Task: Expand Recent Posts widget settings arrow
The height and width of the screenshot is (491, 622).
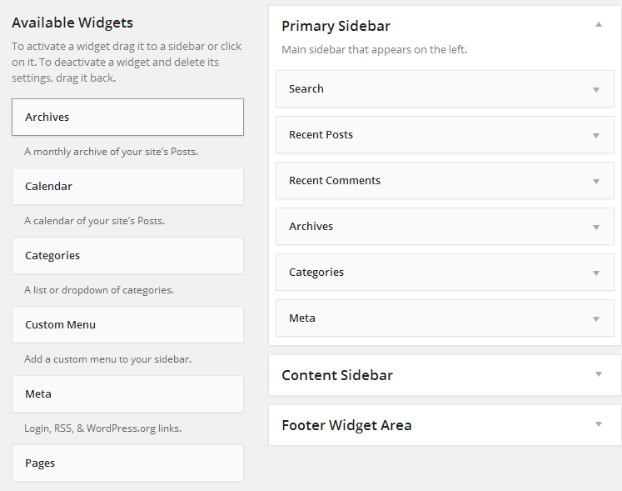Action: 596,135
